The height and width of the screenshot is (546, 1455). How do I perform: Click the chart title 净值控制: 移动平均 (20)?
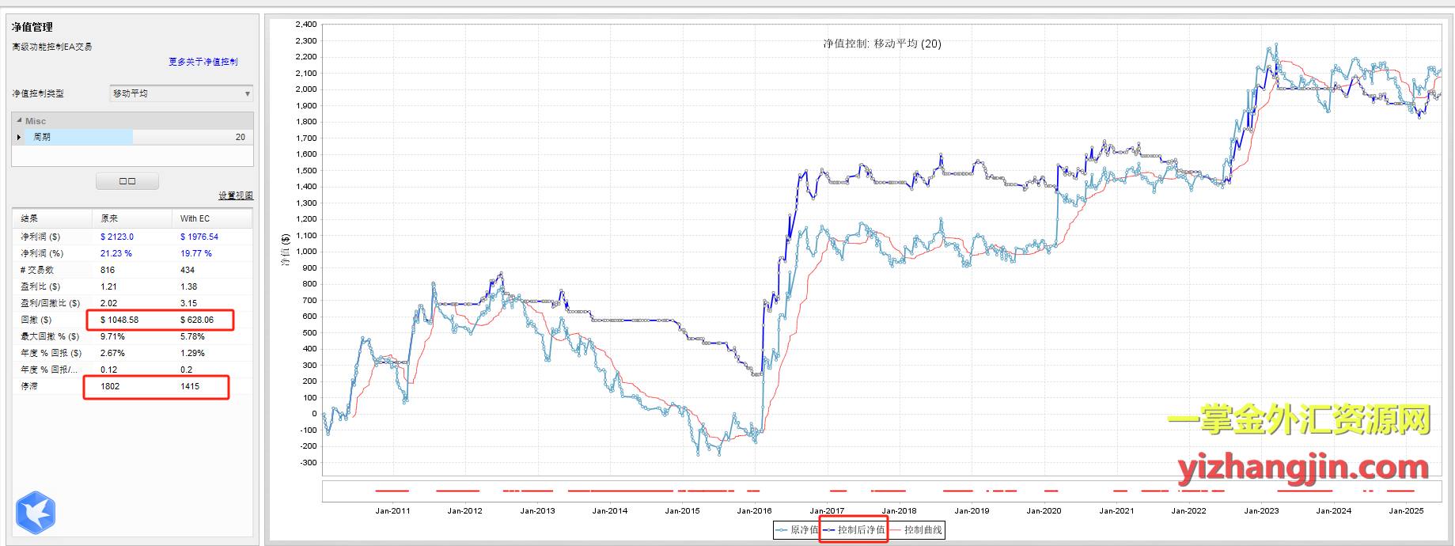coord(881,44)
